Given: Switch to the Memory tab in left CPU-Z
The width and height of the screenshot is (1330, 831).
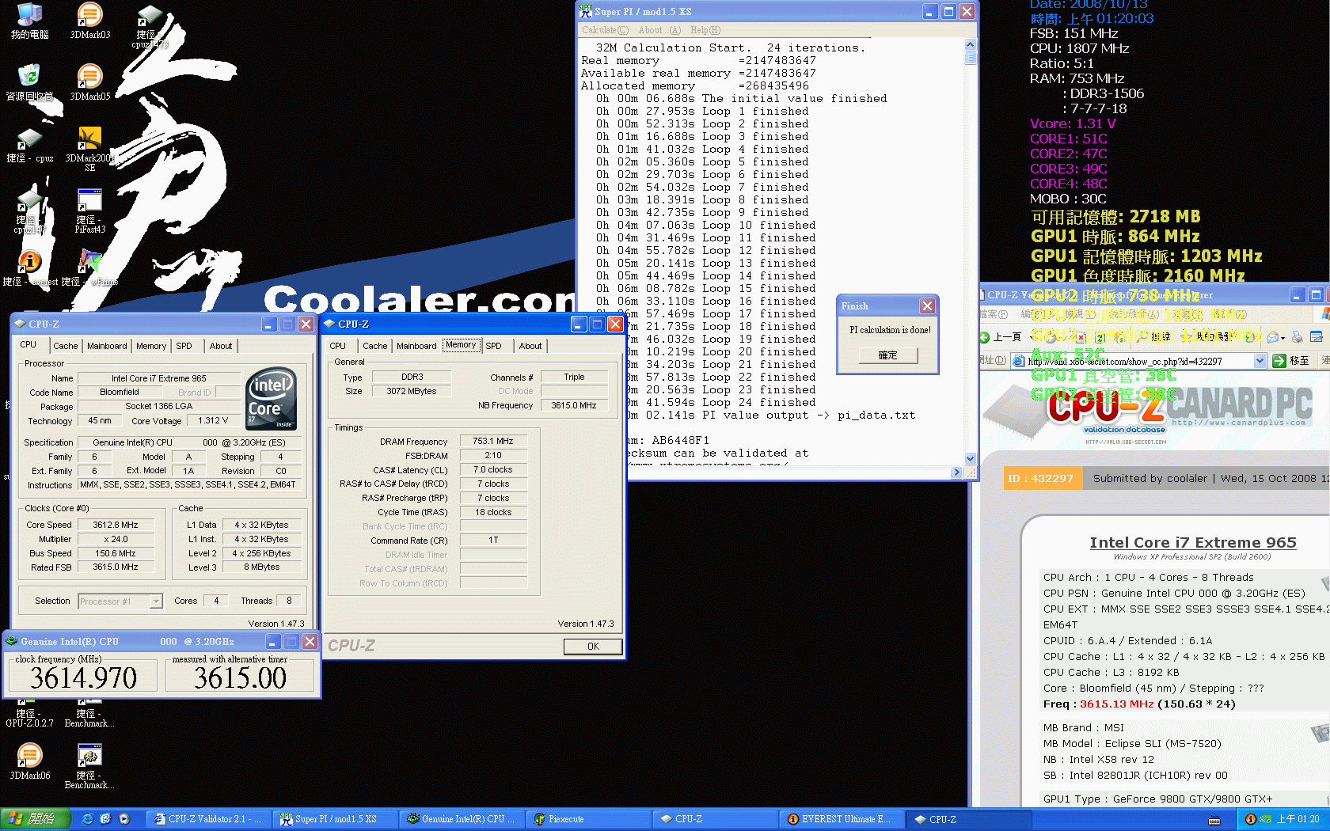Looking at the screenshot, I should tap(151, 346).
